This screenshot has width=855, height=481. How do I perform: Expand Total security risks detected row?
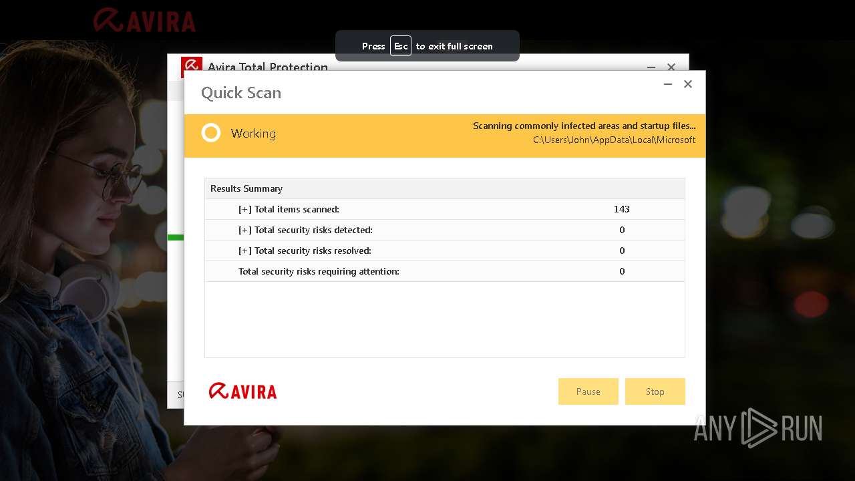tap(245, 230)
